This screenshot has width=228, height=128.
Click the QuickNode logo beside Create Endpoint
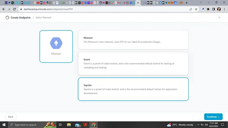click(x=7, y=17)
